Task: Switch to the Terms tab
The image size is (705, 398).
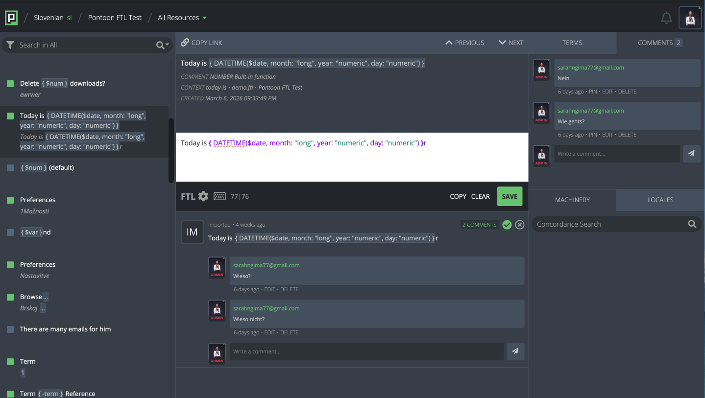Action: pos(572,43)
